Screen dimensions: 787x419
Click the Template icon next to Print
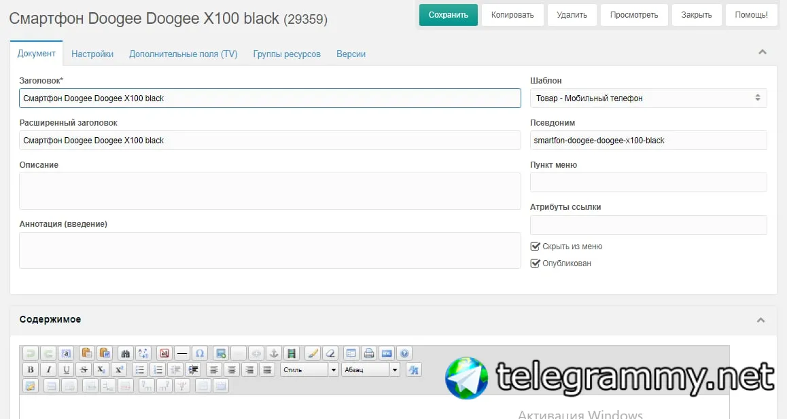tap(351, 354)
